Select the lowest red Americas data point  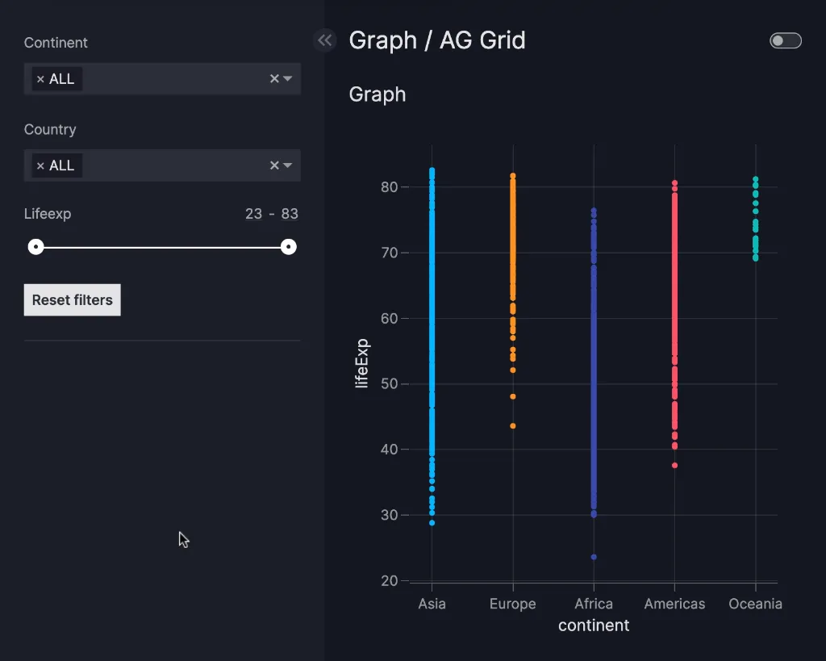[674, 465]
